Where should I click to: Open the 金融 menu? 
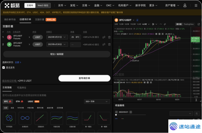coord(98,5)
